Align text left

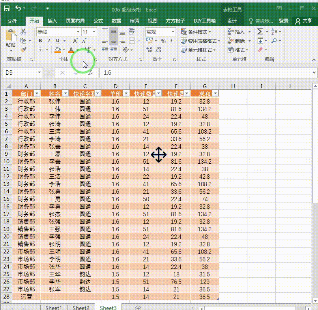click(x=105, y=41)
